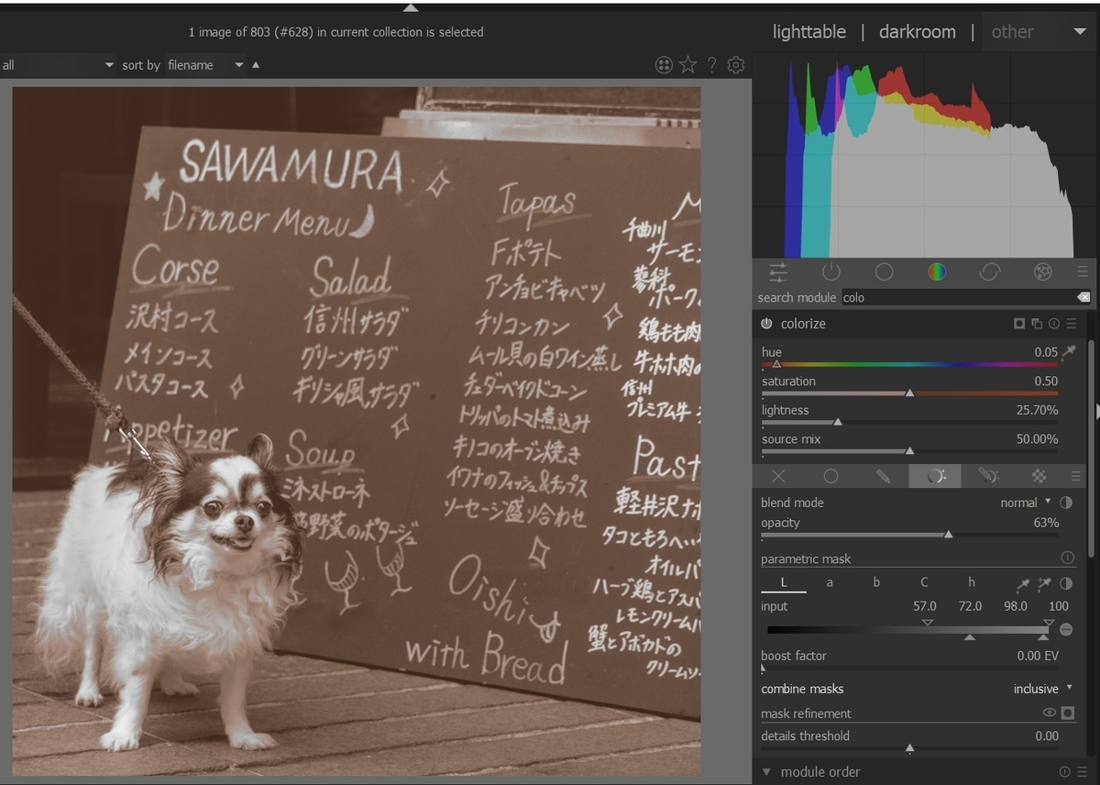The image size is (1100, 785).
Task: Activate the hue color picker eyedropper
Action: coord(1069,352)
